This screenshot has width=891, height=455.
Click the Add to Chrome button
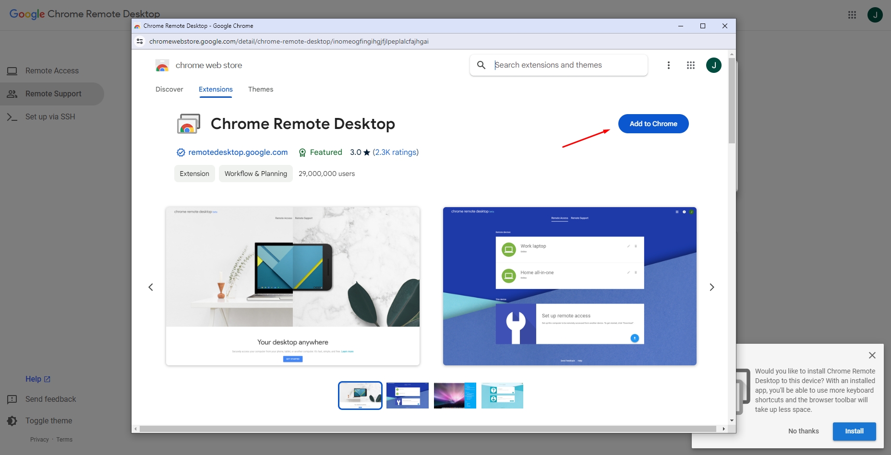tap(653, 124)
